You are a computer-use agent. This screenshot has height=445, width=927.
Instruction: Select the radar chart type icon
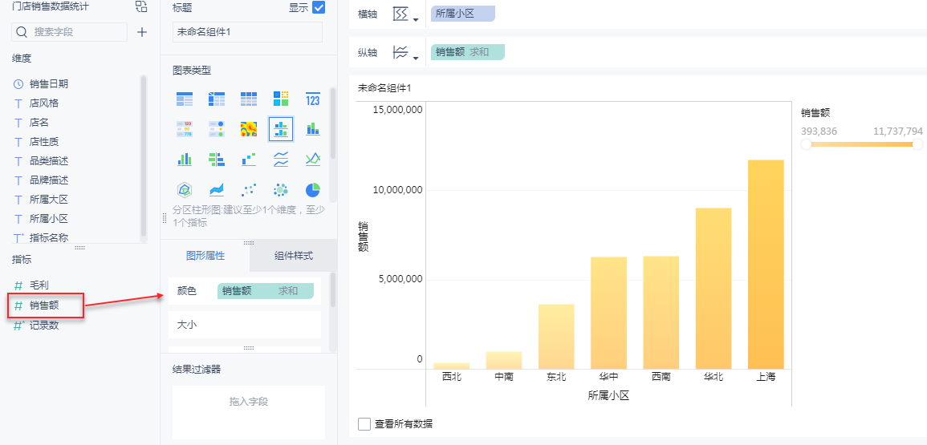[185, 190]
